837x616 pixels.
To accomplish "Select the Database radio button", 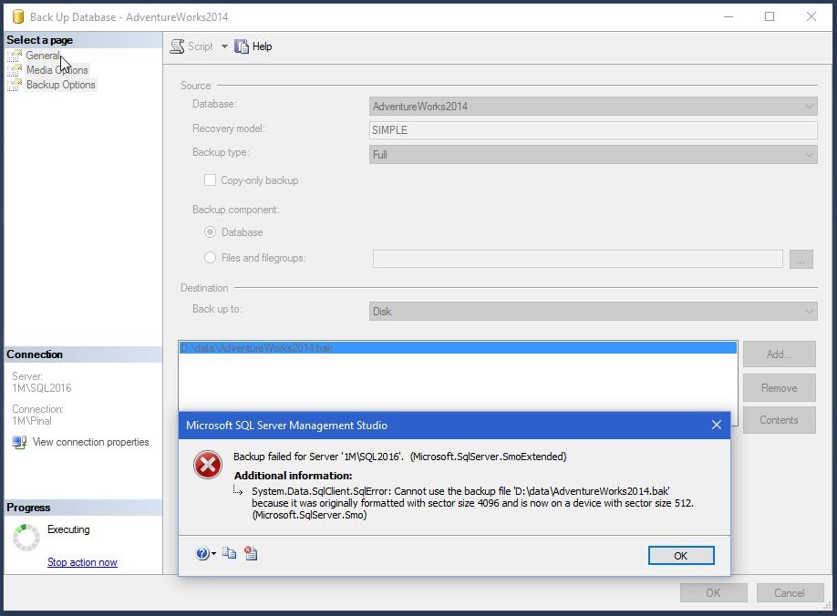I will tap(211, 232).
